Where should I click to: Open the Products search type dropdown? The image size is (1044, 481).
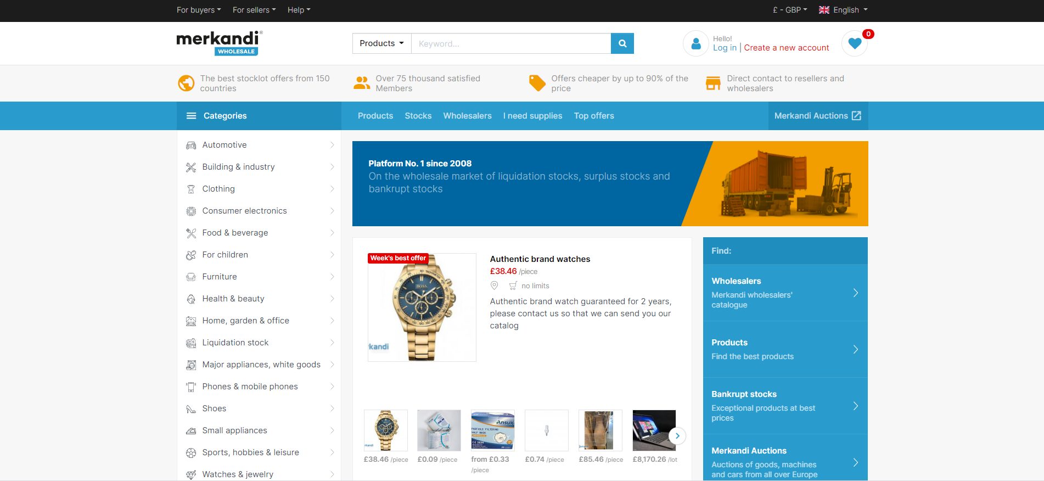point(381,43)
